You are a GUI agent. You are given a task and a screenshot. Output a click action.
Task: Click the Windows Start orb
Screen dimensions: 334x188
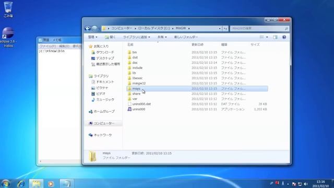point(6,184)
